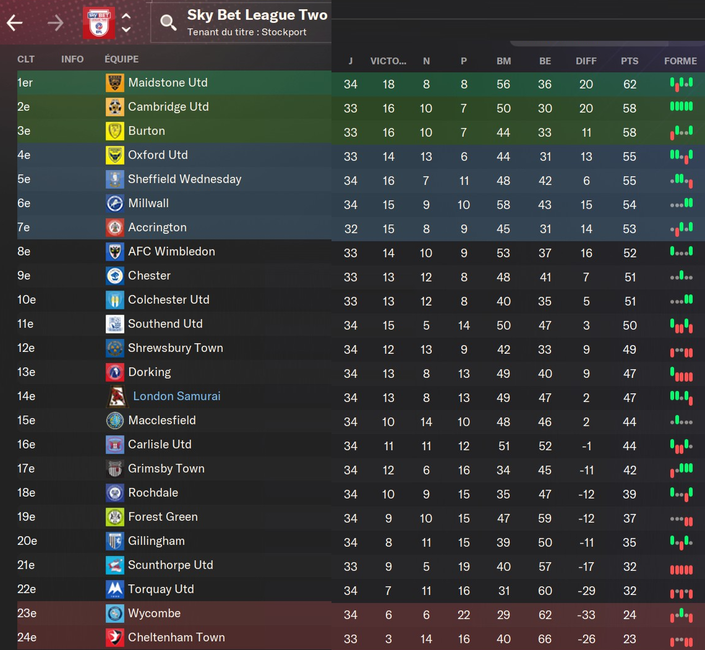This screenshot has height=650, width=705.
Task: Click the forward navigation arrow
Action: tap(56, 23)
